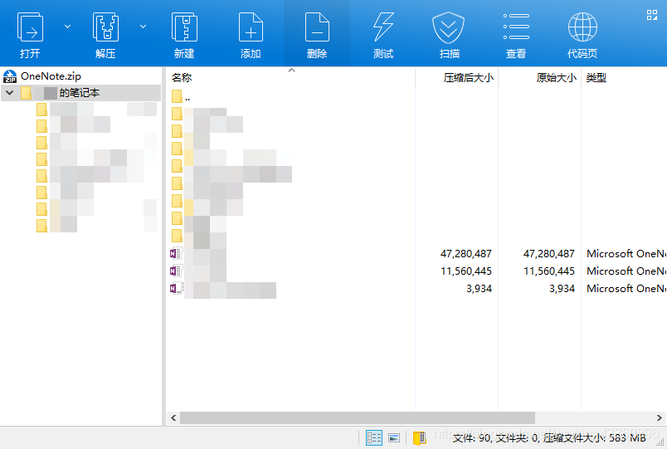The height and width of the screenshot is (449, 667).
Task: Click the 新建 (New archive) icon
Action: (184, 27)
